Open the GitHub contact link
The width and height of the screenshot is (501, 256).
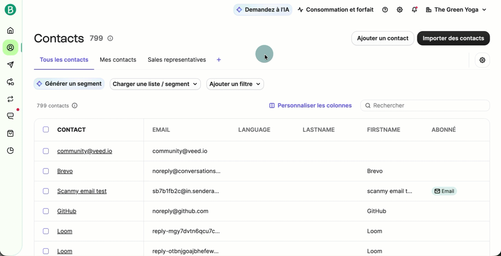[67, 211]
